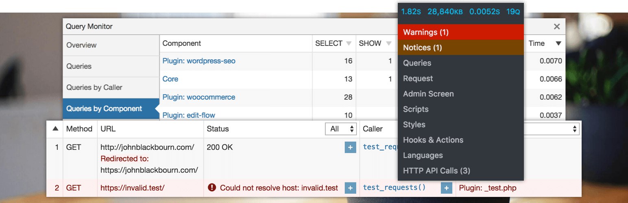Open Styles menu item
Screen dimensions: 628x203
pyautogui.click(x=460, y=125)
